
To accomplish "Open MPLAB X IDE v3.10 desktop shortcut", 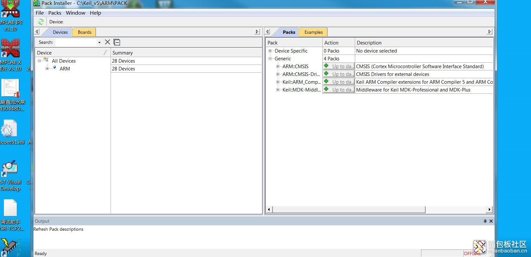I will point(11,55).
